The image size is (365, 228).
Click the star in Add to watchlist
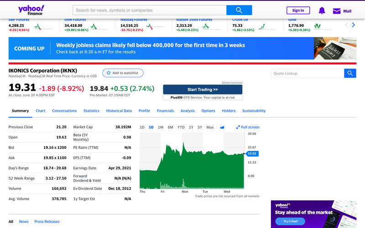[109, 73]
